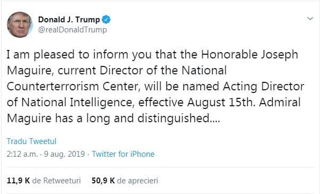Click the 11,9 K retweet count

tap(19, 181)
